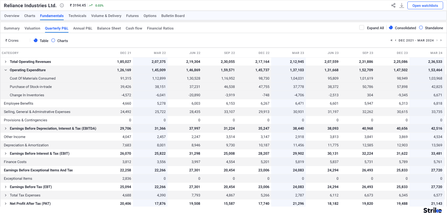Collapse Operating Expenditure row
Screen dimensions: 447x217
(x=5, y=70)
